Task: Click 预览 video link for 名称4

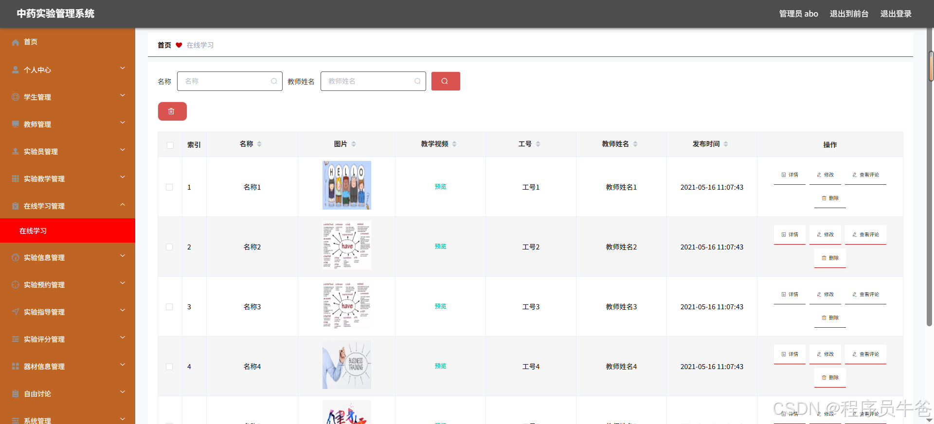Action: pos(440,366)
